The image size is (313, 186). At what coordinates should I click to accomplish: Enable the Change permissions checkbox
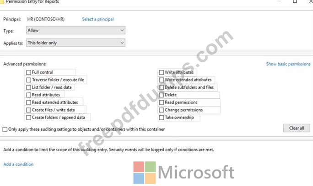tap(161, 110)
